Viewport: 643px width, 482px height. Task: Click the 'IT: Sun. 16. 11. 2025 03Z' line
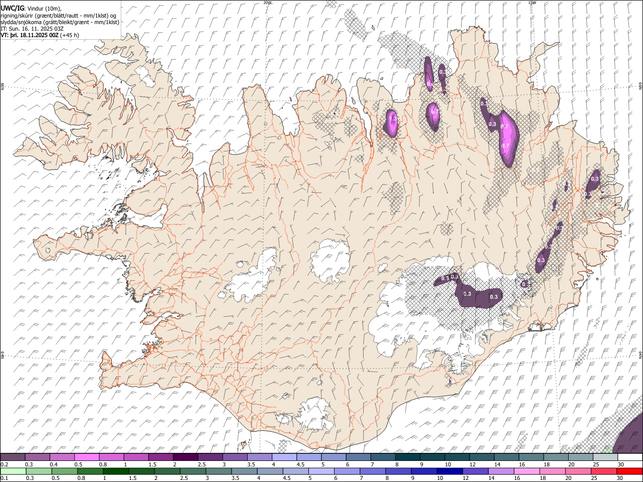32,29
